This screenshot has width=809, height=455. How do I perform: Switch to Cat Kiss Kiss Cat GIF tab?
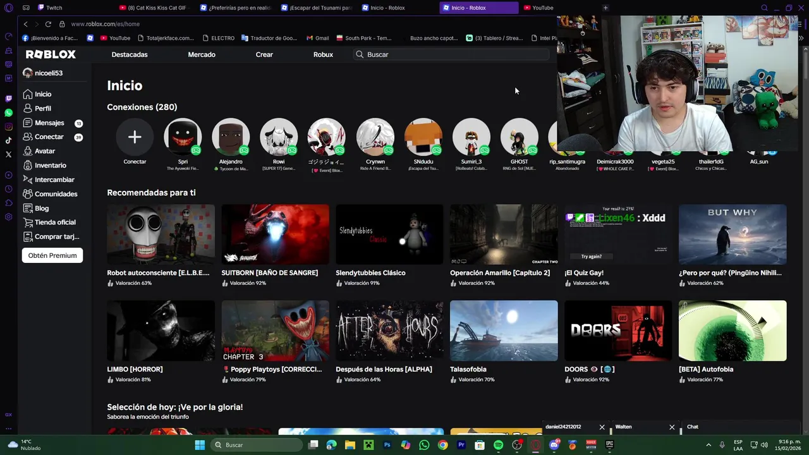tap(155, 8)
